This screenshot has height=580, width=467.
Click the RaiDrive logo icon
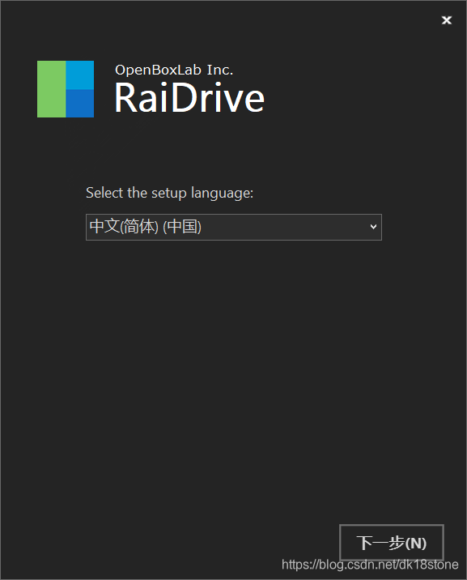click(66, 89)
